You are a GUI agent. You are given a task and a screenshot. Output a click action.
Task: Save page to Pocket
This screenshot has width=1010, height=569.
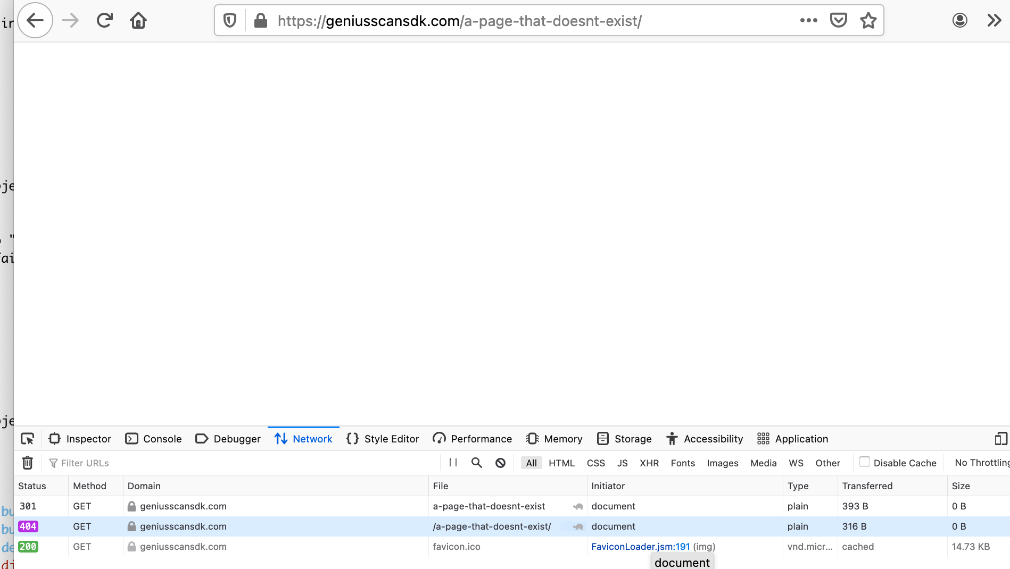click(839, 21)
